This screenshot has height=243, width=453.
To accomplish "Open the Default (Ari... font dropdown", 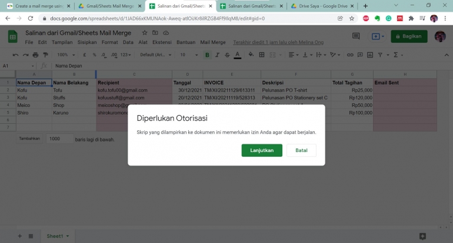I will [x=156, y=55].
